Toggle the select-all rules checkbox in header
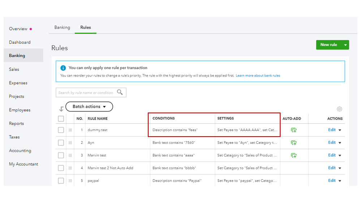 coord(61,118)
